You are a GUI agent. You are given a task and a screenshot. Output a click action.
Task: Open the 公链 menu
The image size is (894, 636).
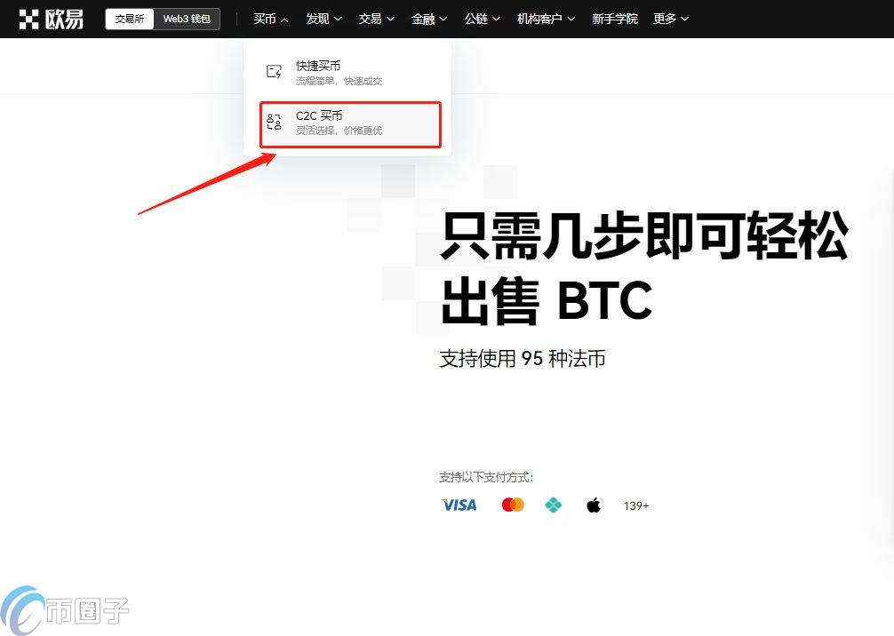[x=483, y=19]
